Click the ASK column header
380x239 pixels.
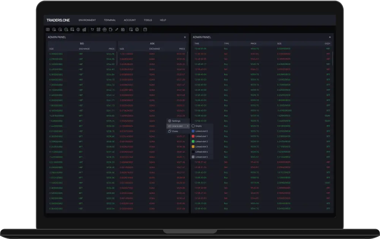tap(152, 43)
